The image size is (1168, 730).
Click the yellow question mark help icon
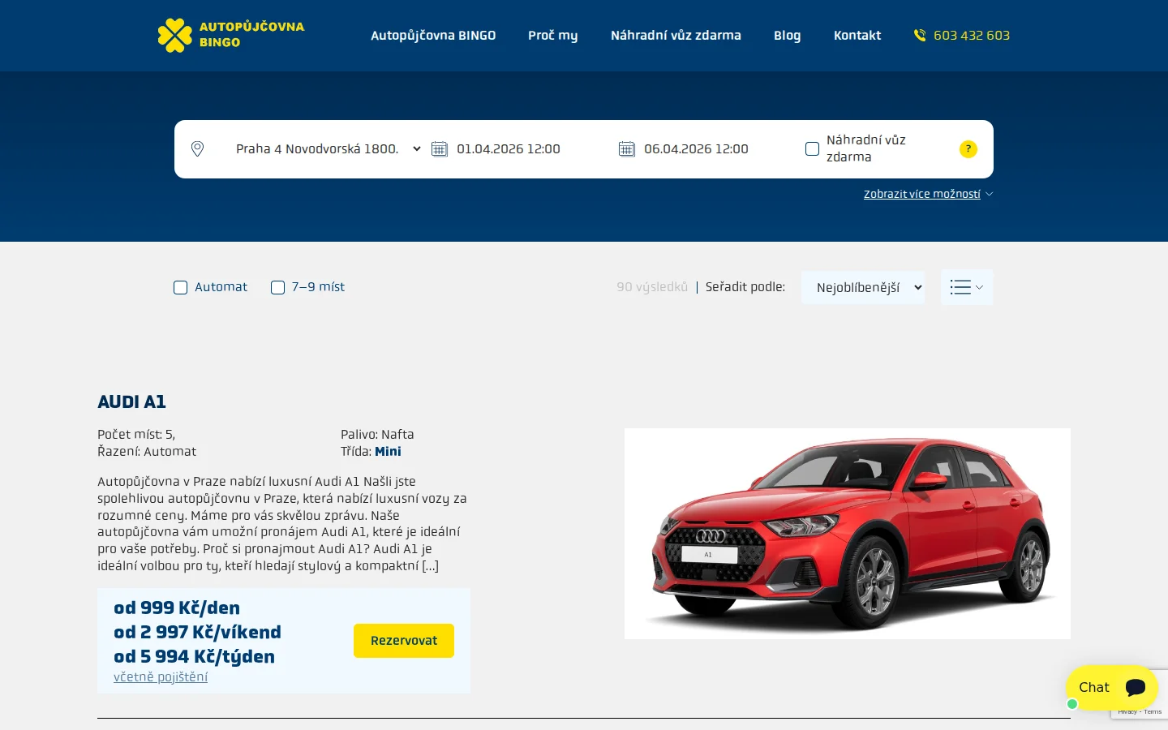click(968, 149)
